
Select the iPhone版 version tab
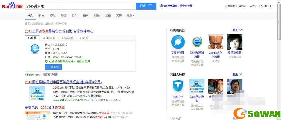pyautogui.click(x=67, y=38)
